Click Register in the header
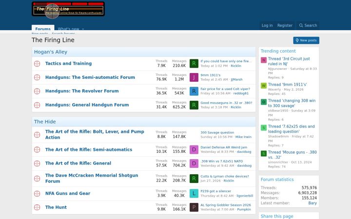Image resolution: width=351 pixels, height=219 pixels. [x=285, y=25]
